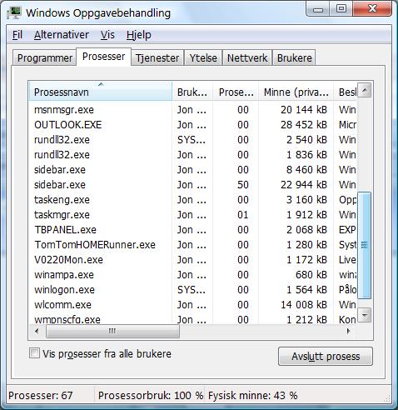Click the 14 008 kB memory value
The width and height of the screenshot is (398, 410).
point(304,305)
